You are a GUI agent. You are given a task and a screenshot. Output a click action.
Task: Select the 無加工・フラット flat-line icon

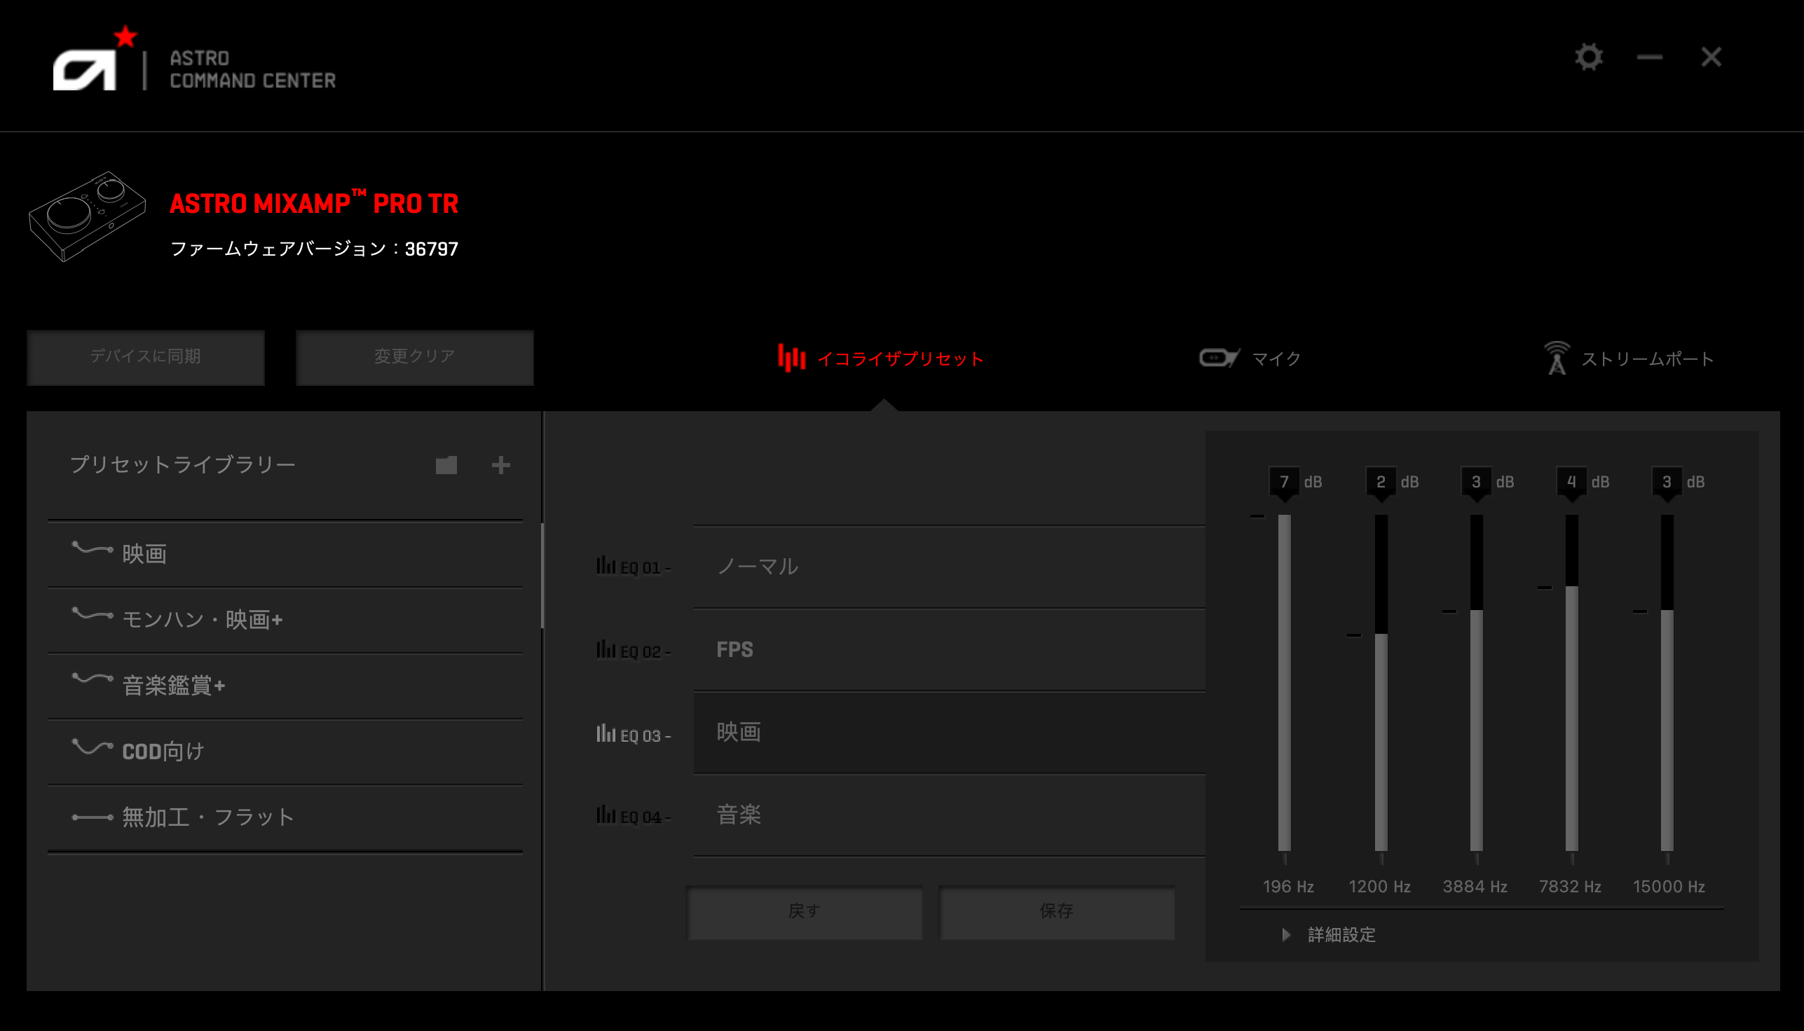click(92, 817)
